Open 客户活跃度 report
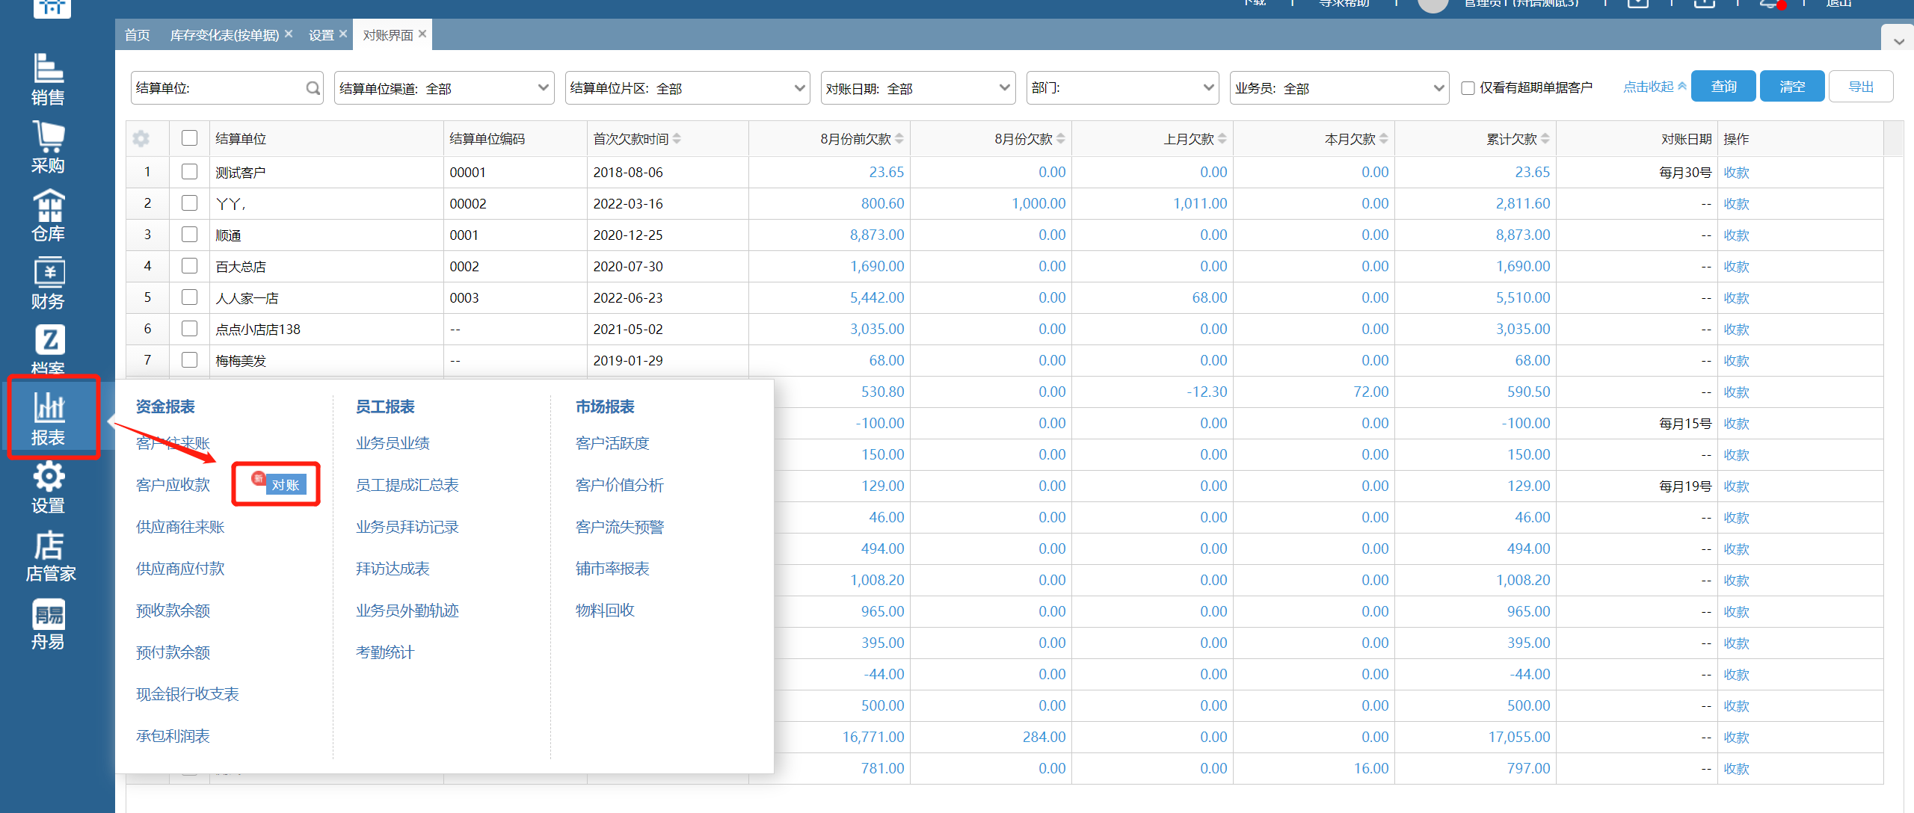The image size is (1914, 813). point(612,443)
